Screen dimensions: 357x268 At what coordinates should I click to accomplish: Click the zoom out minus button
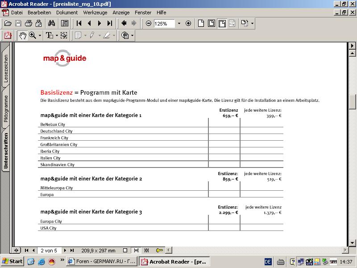[x=149, y=23]
